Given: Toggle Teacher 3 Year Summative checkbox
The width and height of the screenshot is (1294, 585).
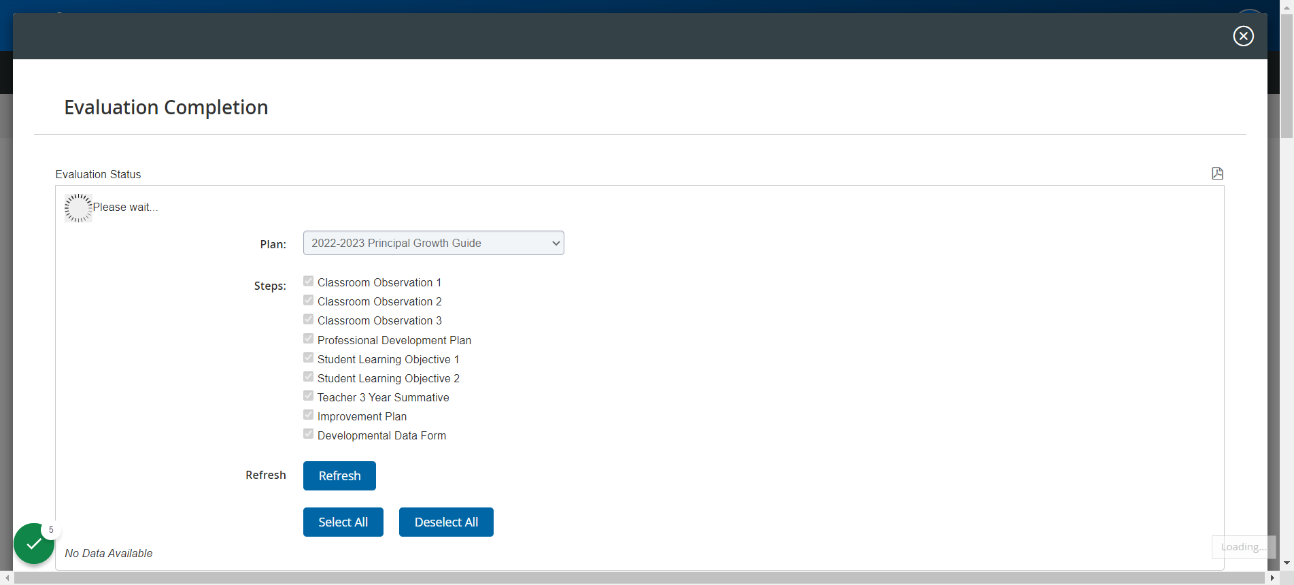Looking at the screenshot, I should [x=309, y=395].
